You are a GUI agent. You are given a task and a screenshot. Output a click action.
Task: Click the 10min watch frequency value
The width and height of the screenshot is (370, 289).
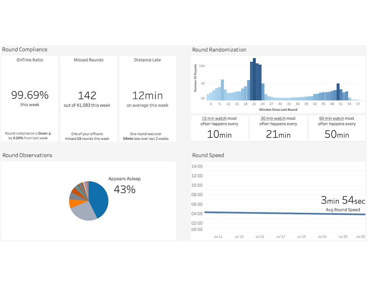219,134
